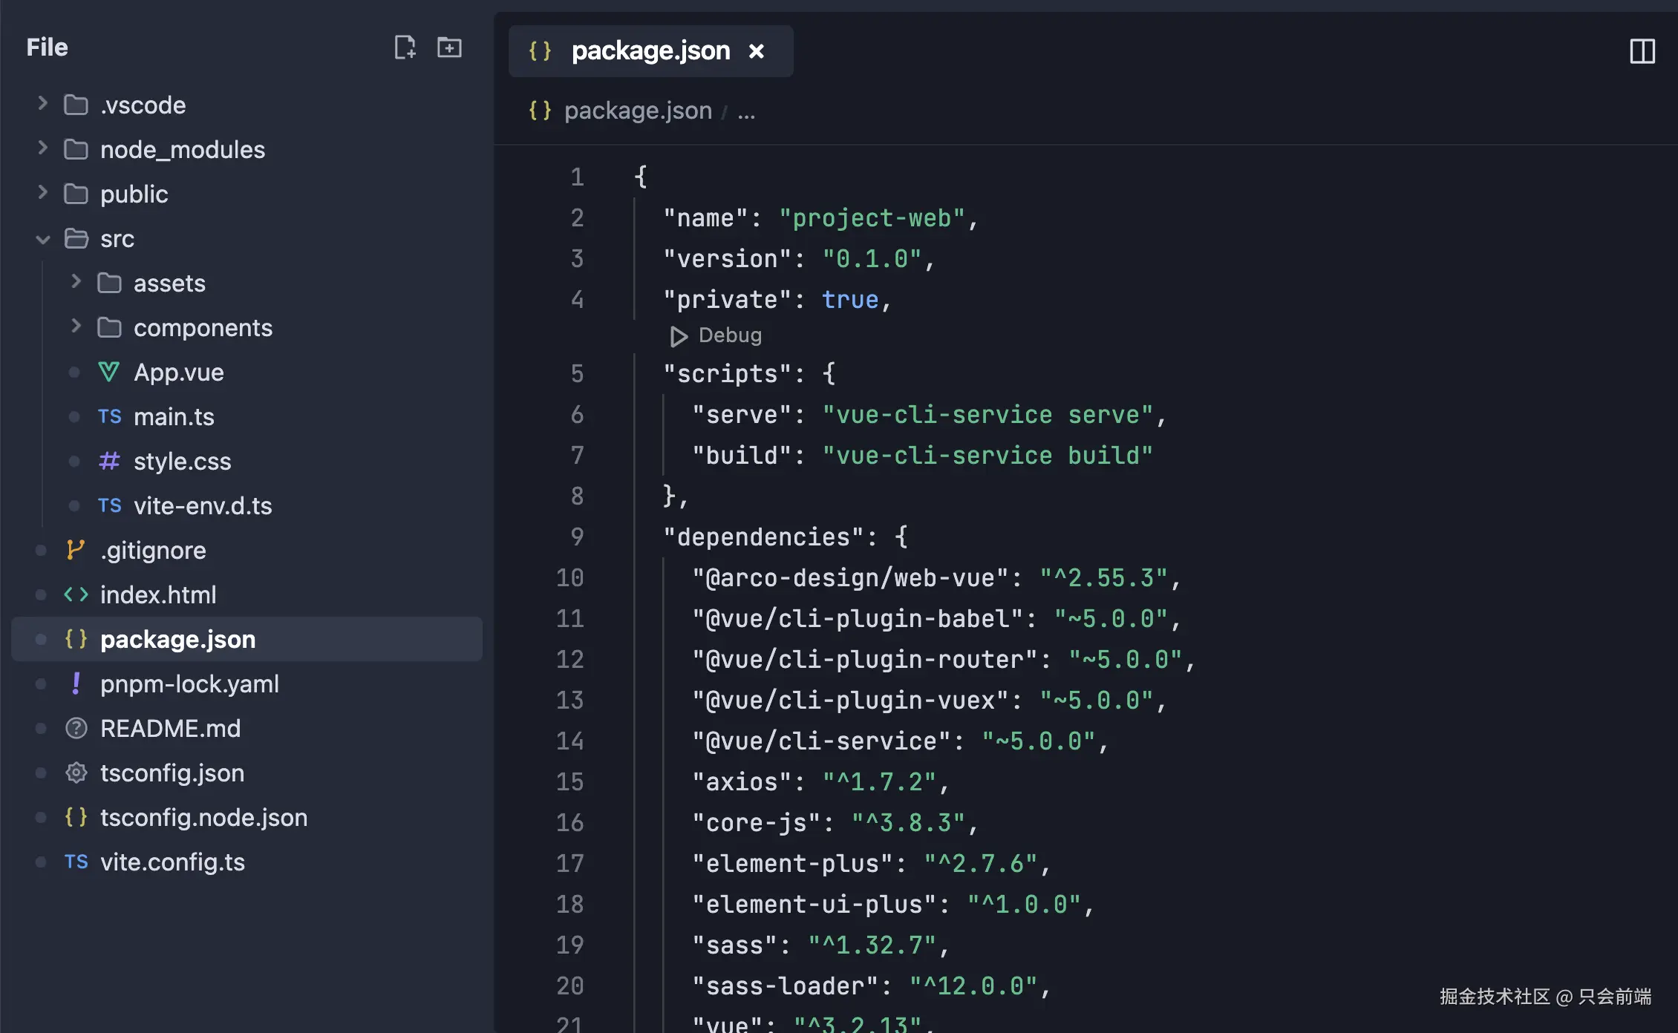This screenshot has height=1033, width=1678.
Task: Click package.json in the breadcrumb
Action: tap(637, 111)
